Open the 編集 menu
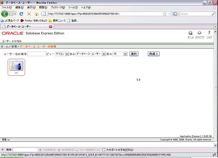The width and height of the screenshot is (218, 158). click(x=20, y=7)
